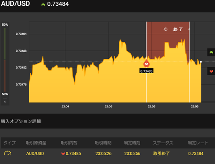Click the green arrow next to 0.73484 header
Screen dimensions: 215x164
tap(43, 4)
